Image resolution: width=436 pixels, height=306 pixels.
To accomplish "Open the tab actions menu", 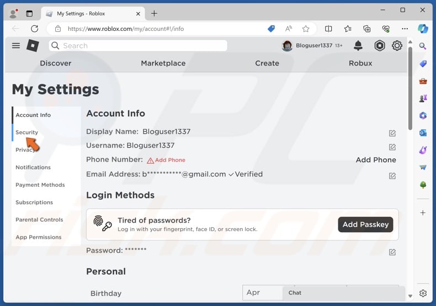I will coord(29,13).
